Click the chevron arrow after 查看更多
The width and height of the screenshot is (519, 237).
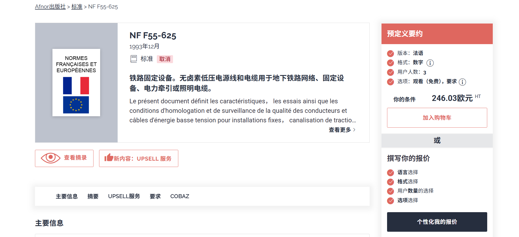[x=354, y=130]
